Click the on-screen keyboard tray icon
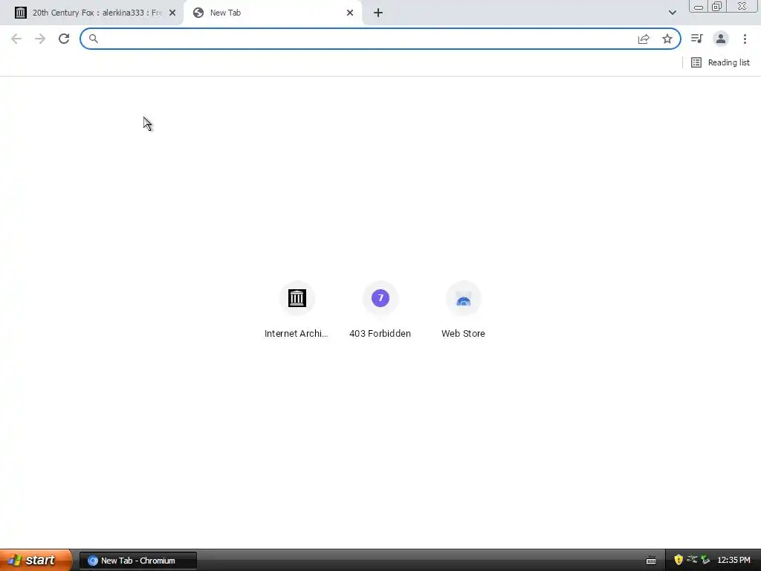The width and height of the screenshot is (761, 571). 651,561
